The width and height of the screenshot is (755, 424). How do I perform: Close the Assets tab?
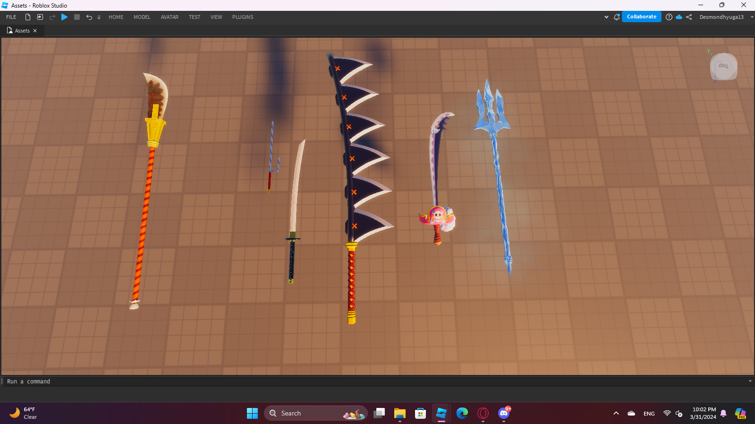click(x=35, y=31)
